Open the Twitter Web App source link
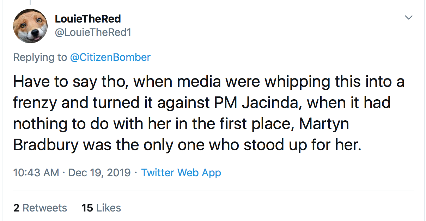Screen dimensions: 426x221 tap(181, 173)
